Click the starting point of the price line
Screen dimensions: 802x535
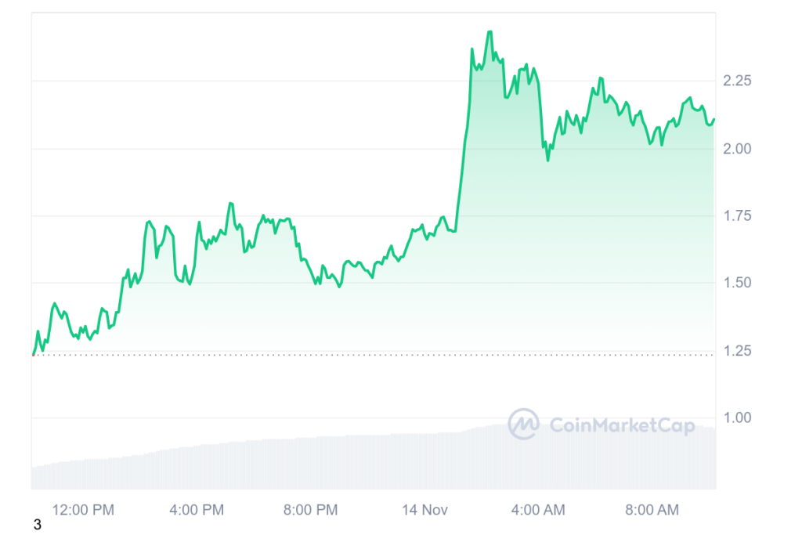coord(33,354)
